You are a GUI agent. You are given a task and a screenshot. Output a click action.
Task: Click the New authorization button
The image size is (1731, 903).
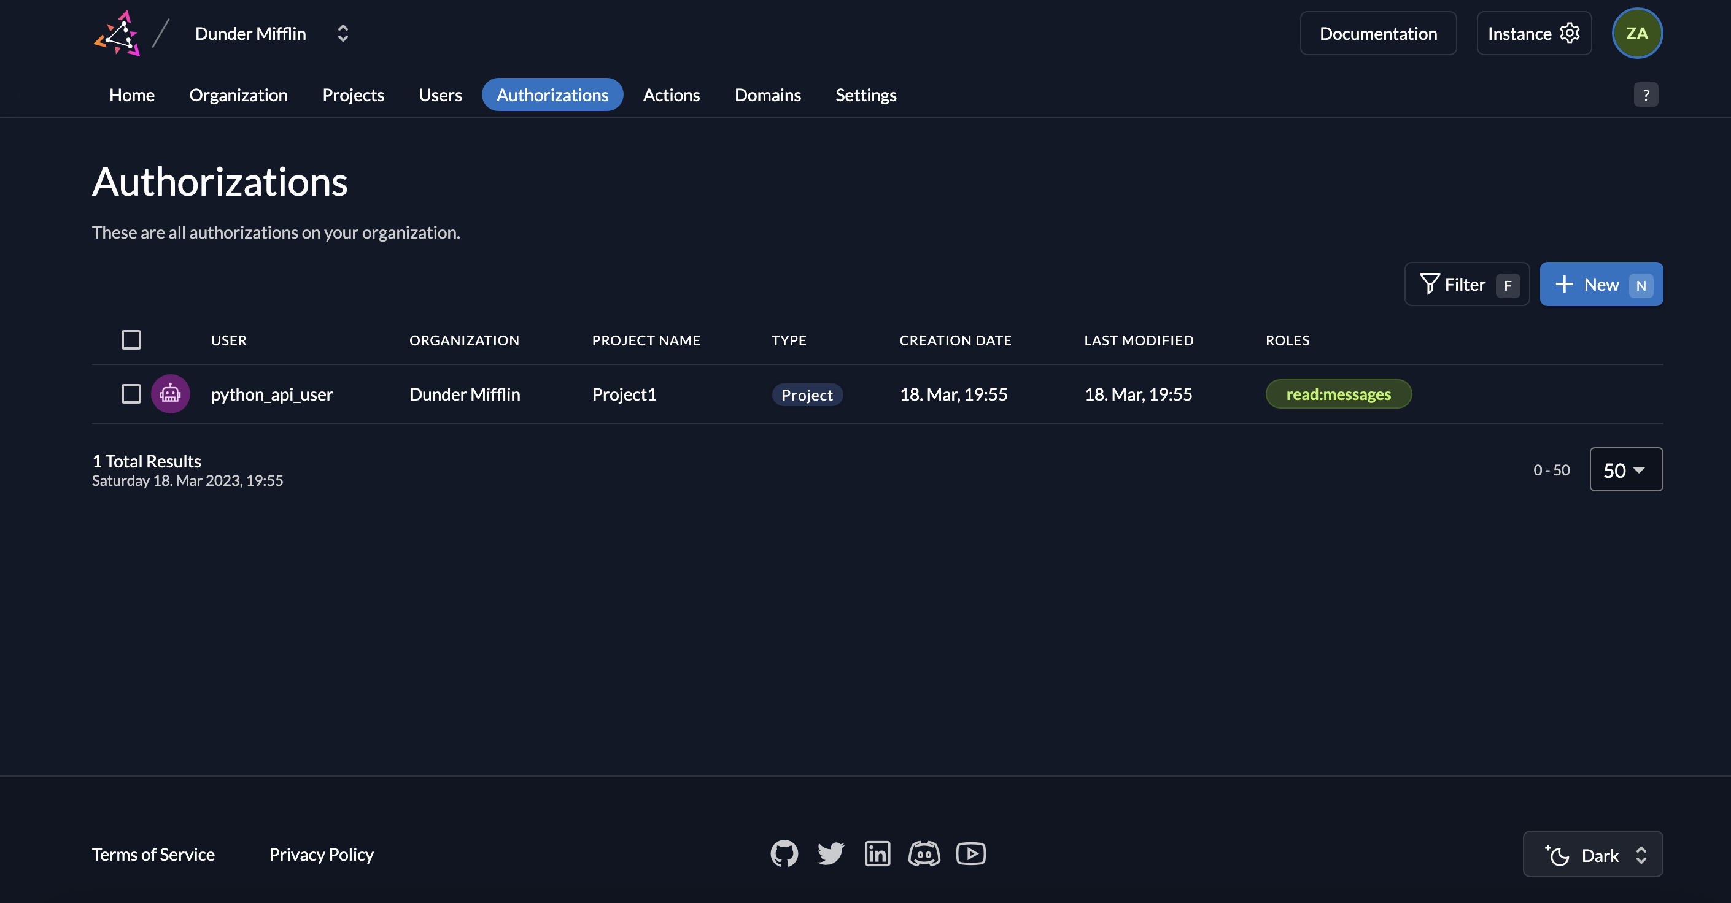click(1600, 283)
